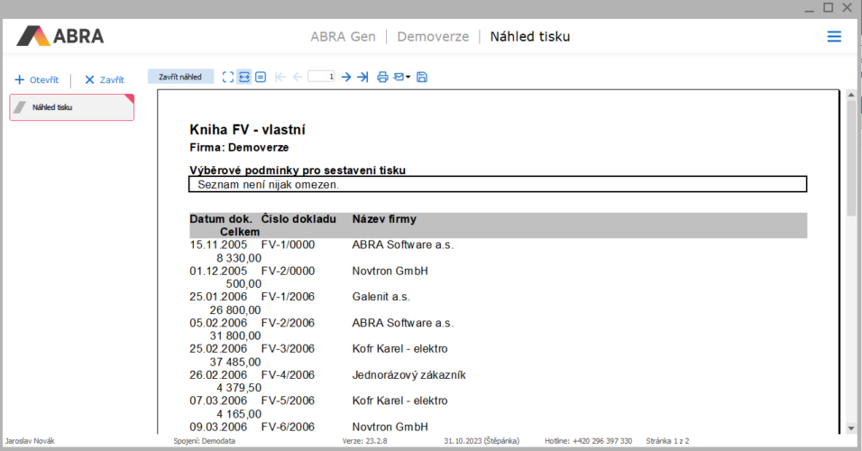Click the ABRA Gen title item

coord(344,37)
